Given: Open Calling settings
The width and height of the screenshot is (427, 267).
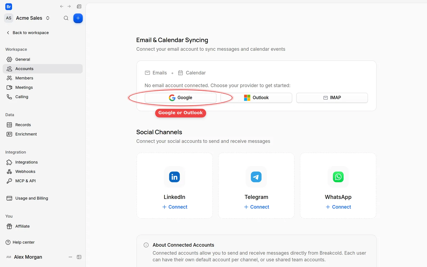Looking at the screenshot, I should (x=43, y=97).
